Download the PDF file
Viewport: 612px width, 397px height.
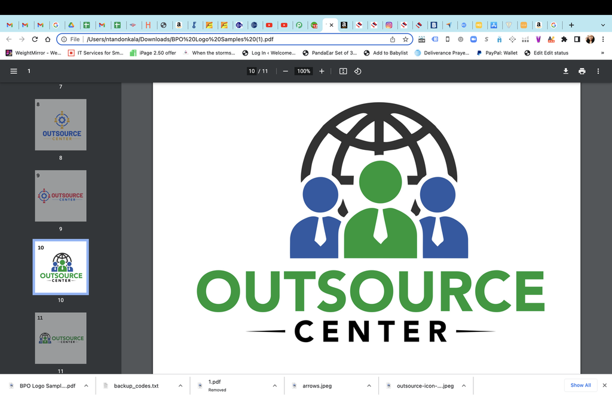(565, 71)
